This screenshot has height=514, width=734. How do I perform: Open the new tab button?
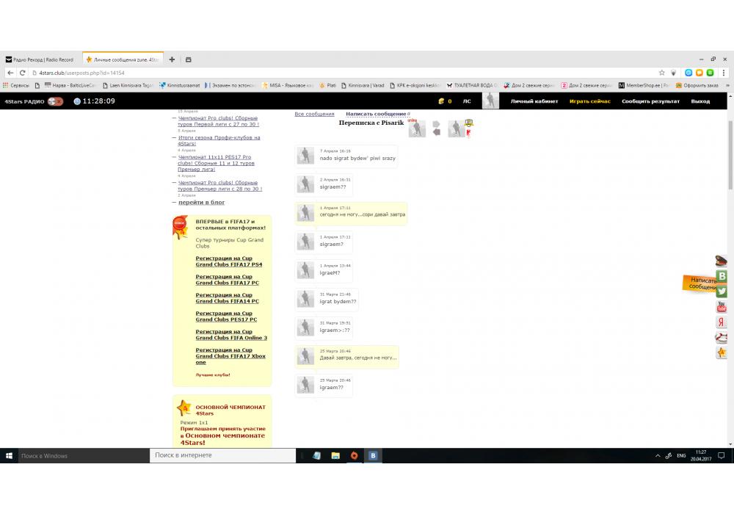(x=172, y=59)
